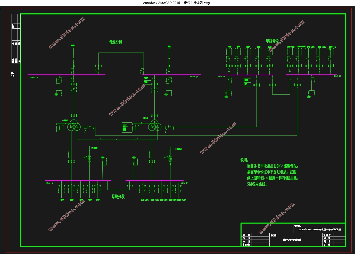The image size is (355, 254).
Task: Click the voltage transformer symbol under left 220kV bus
Action: click(x=56, y=94)
